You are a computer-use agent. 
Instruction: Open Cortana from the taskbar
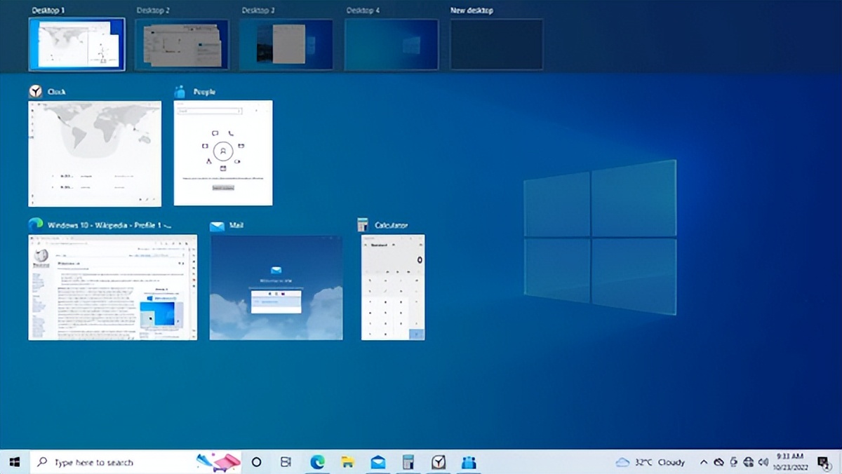coord(256,462)
